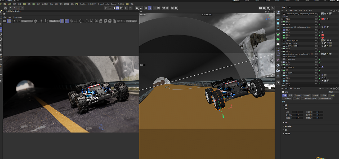Screen dimensions: 339x159
Task: Click the visibility dots next to RS Area Light
Action: [x=318, y=59]
